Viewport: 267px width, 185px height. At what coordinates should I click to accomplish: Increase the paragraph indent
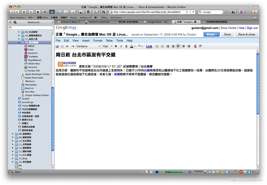click(x=173, y=46)
